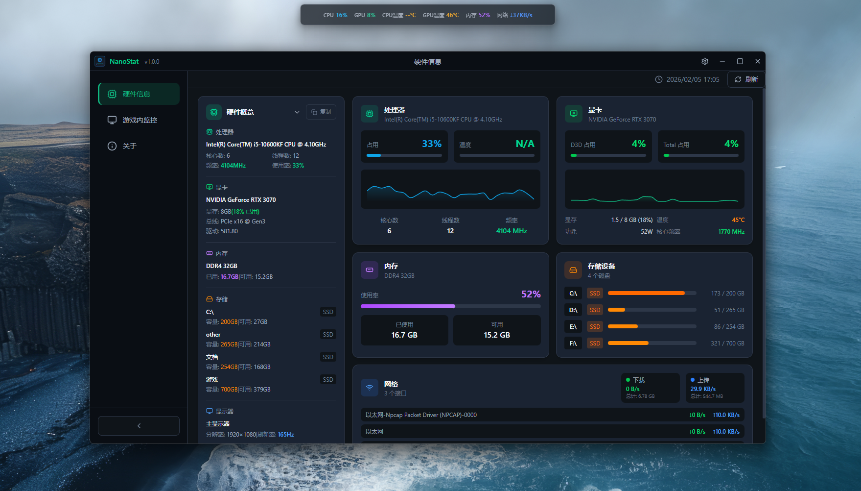
Task: Click the monitor icon in overview list
Action: tap(209, 411)
